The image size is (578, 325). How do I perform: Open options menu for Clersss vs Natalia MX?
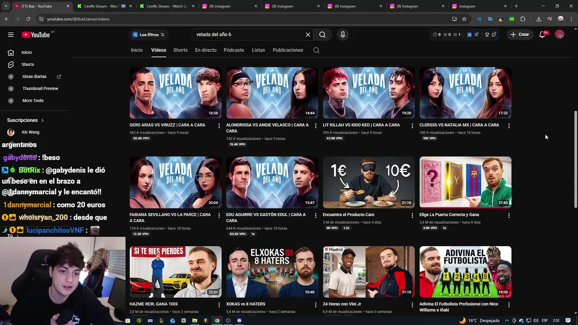tap(509, 126)
